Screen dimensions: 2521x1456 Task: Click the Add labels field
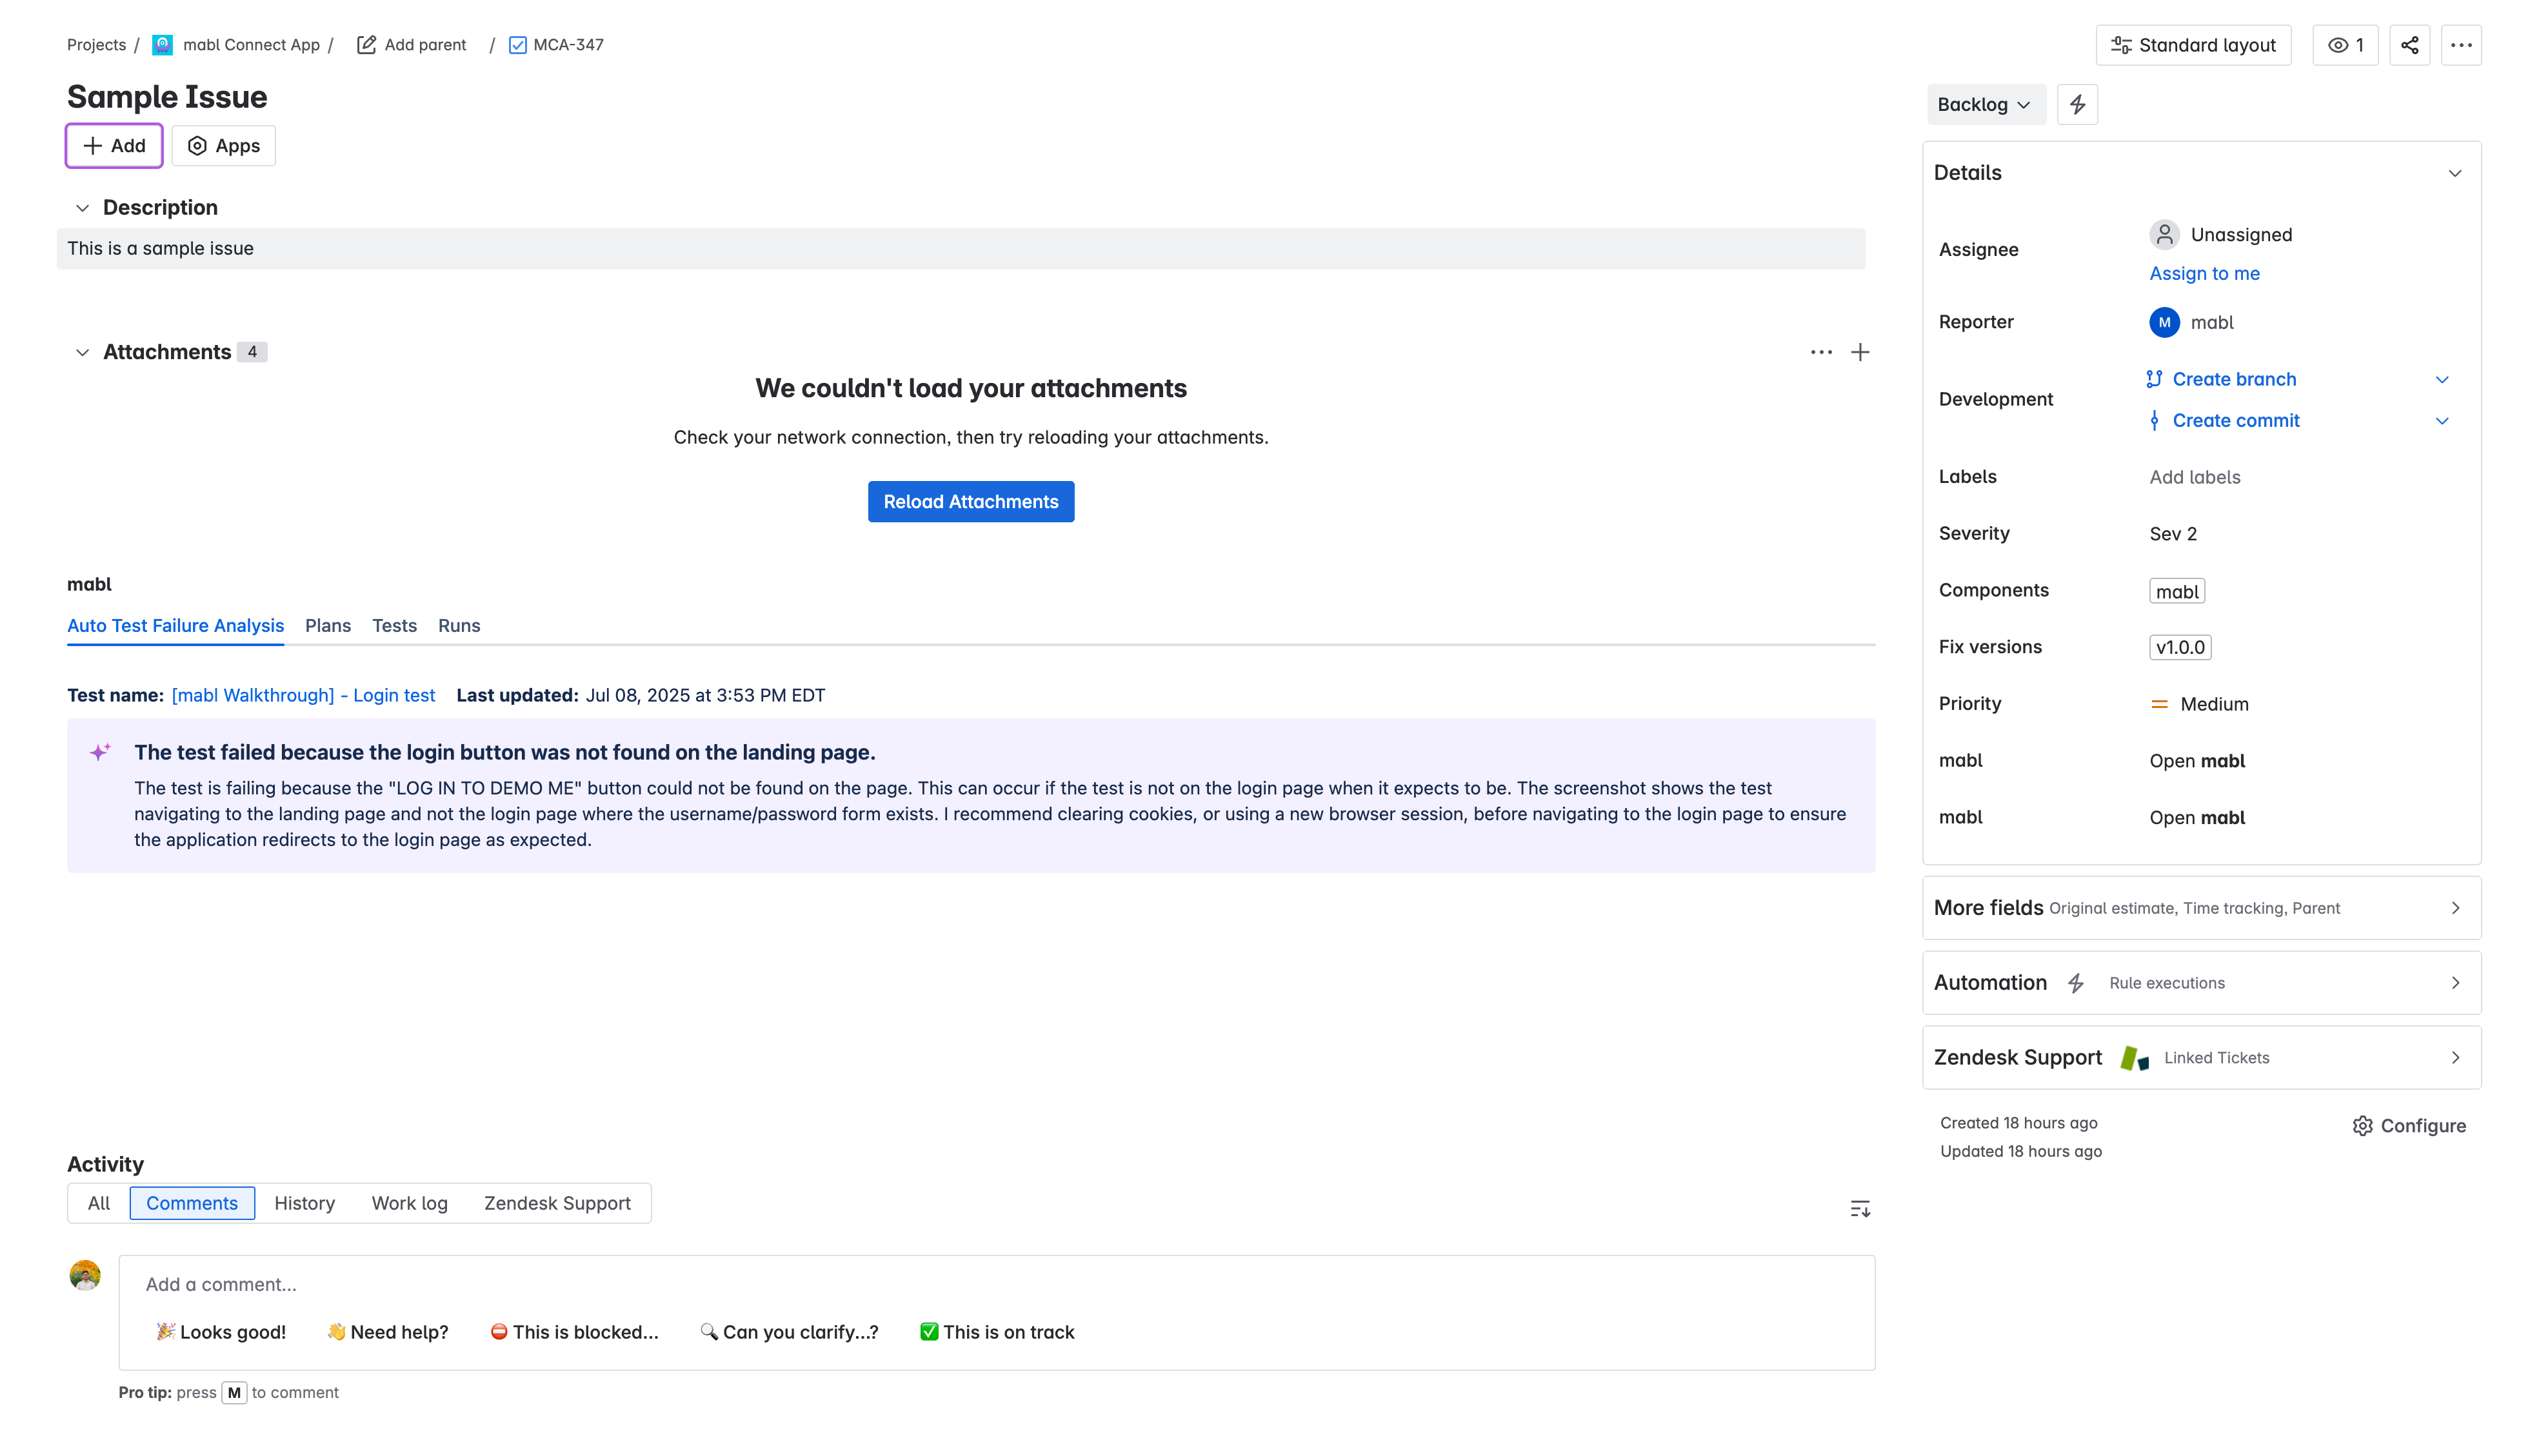(2195, 477)
